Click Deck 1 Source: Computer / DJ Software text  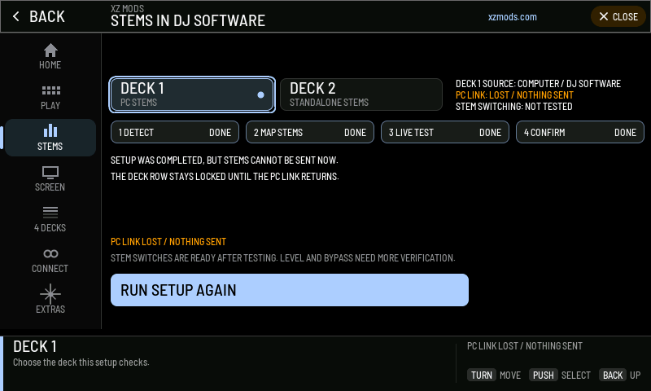coord(538,84)
